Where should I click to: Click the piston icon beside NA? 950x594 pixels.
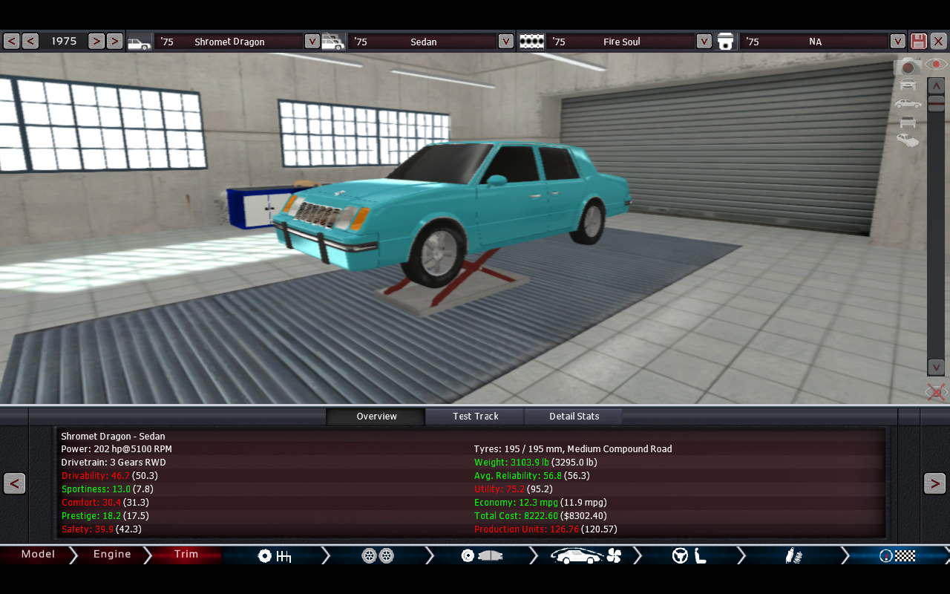coord(725,42)
